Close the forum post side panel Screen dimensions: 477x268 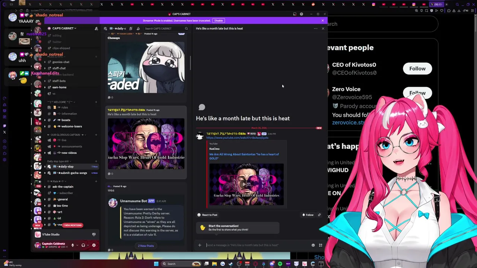[x=323, y=29]
